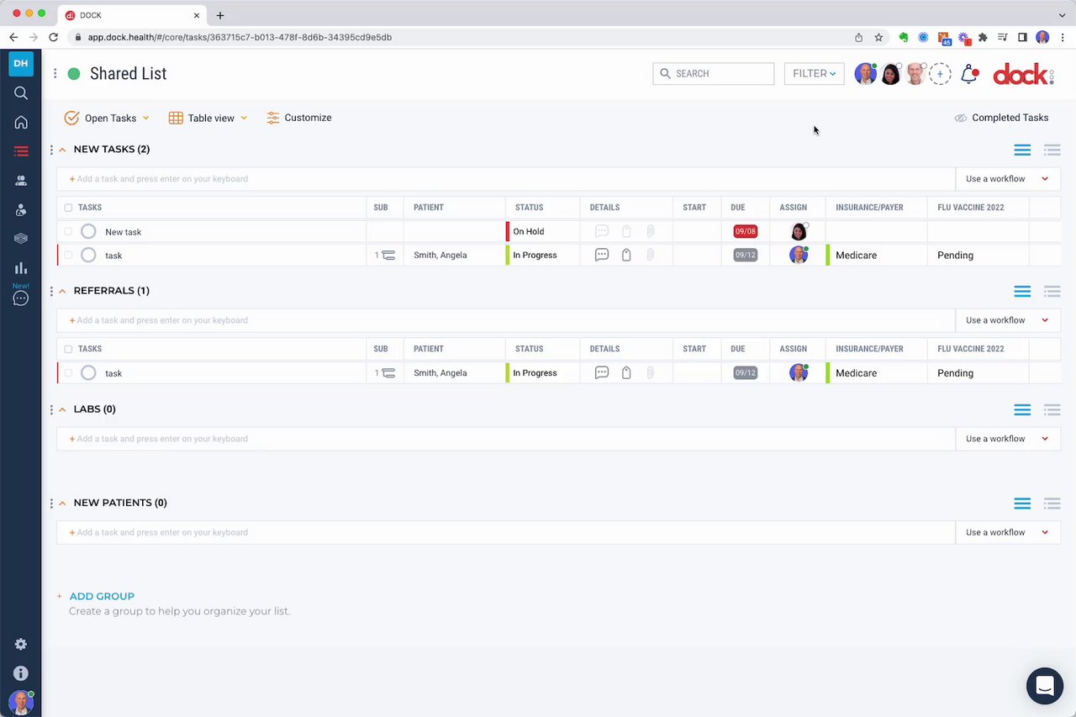Open the search icon in left sidebar
The image size is (1076, 717).
(21, 93)
